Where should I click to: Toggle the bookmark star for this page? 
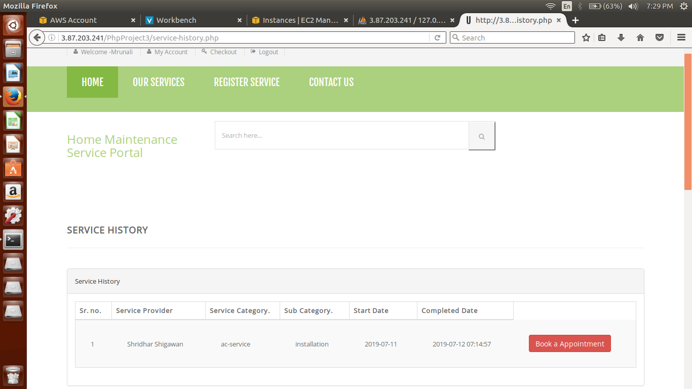click(586, 37)
